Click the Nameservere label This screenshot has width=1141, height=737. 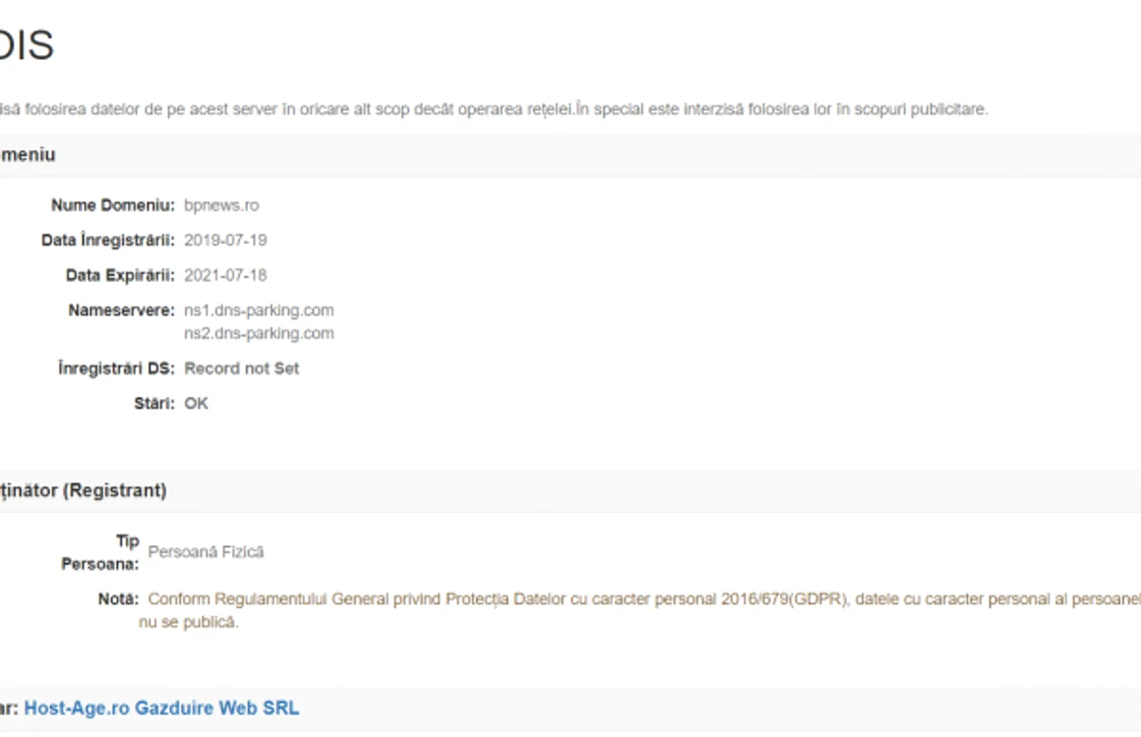coord(122,311)
